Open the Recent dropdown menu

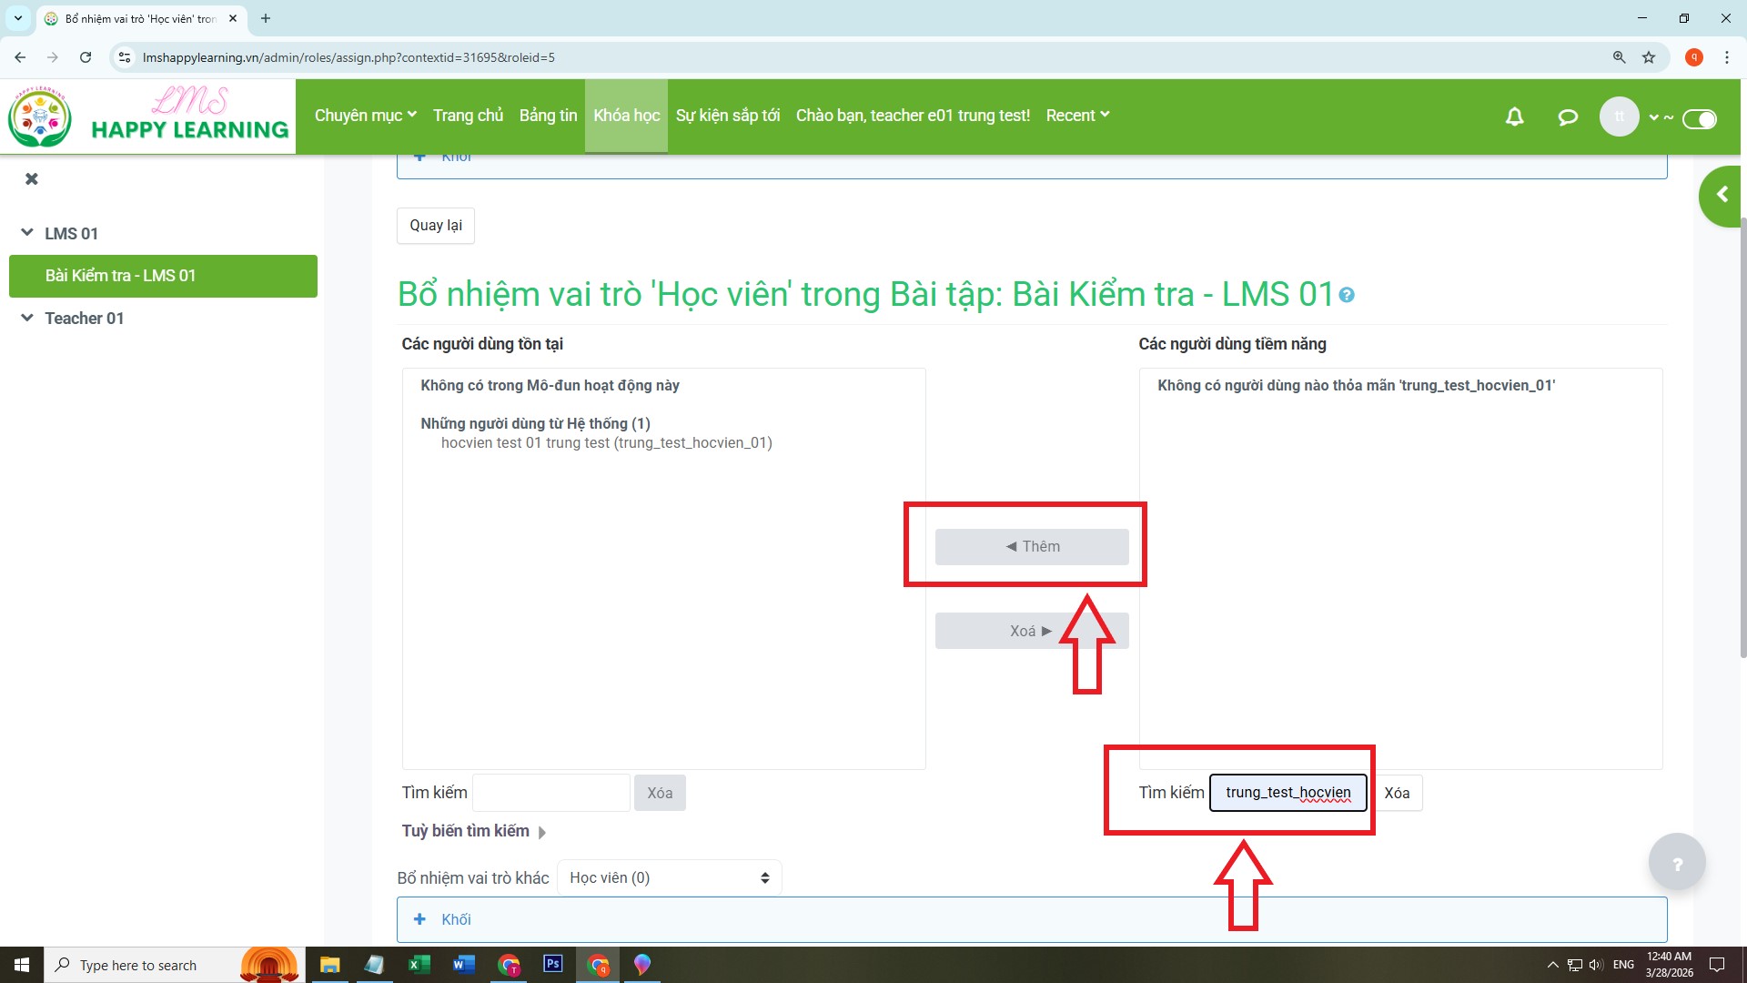tap(1077, 116)
